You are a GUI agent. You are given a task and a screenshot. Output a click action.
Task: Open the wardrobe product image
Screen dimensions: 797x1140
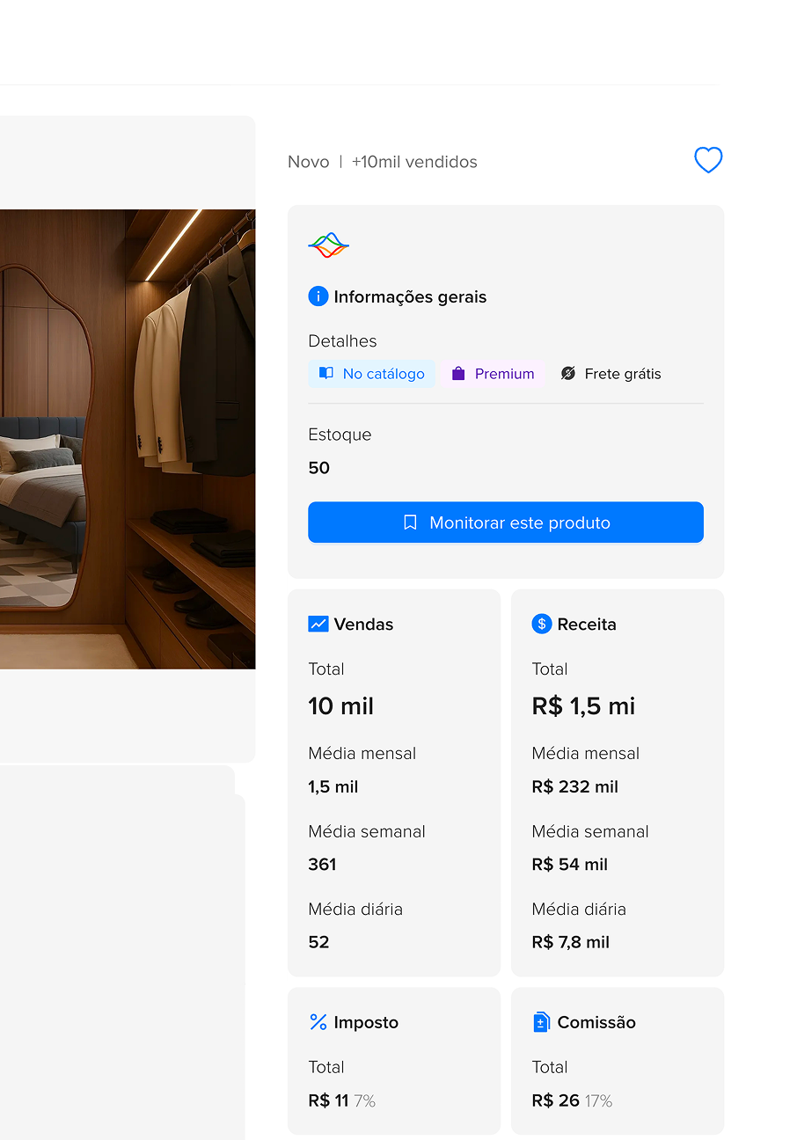click(x=128, y=438)
